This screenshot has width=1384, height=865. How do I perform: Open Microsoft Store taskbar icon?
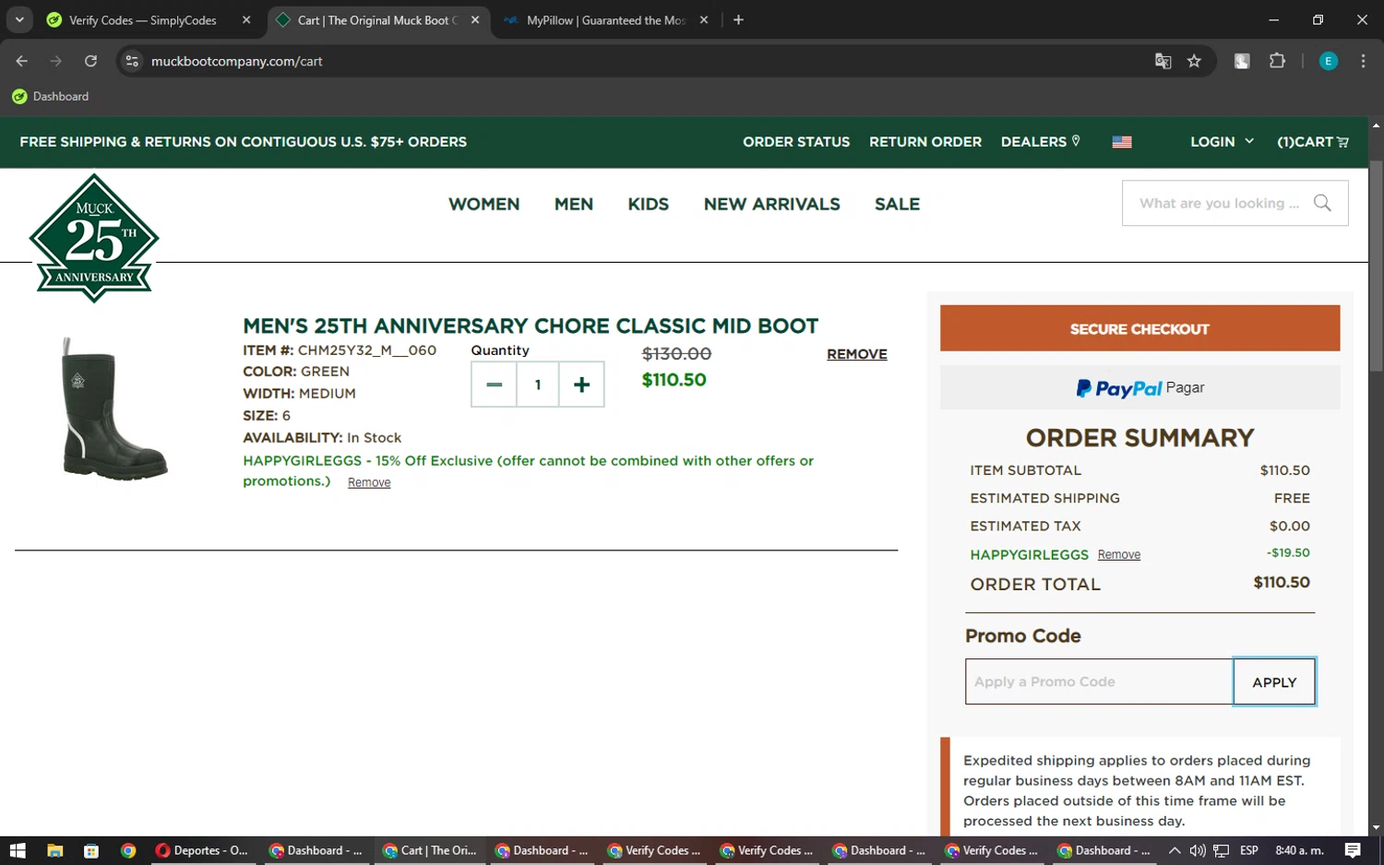pyautogui.click(x=91, y=850)
